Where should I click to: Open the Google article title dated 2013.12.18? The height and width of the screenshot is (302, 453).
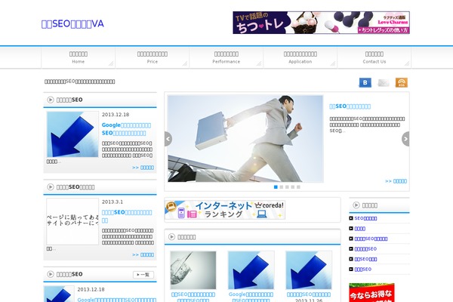pyautogui.click(x=126, y=129)
